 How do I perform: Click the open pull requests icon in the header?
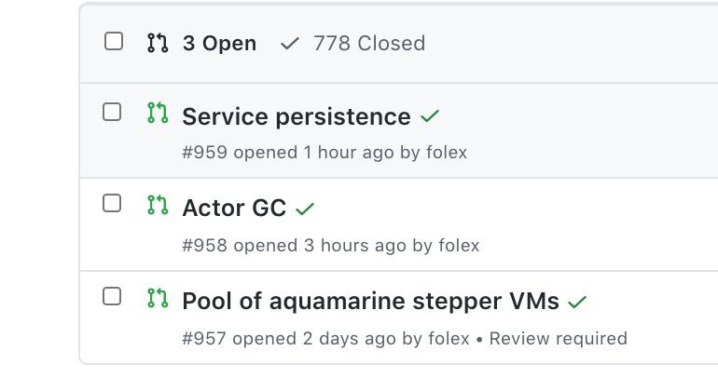(x=158, y=43)
